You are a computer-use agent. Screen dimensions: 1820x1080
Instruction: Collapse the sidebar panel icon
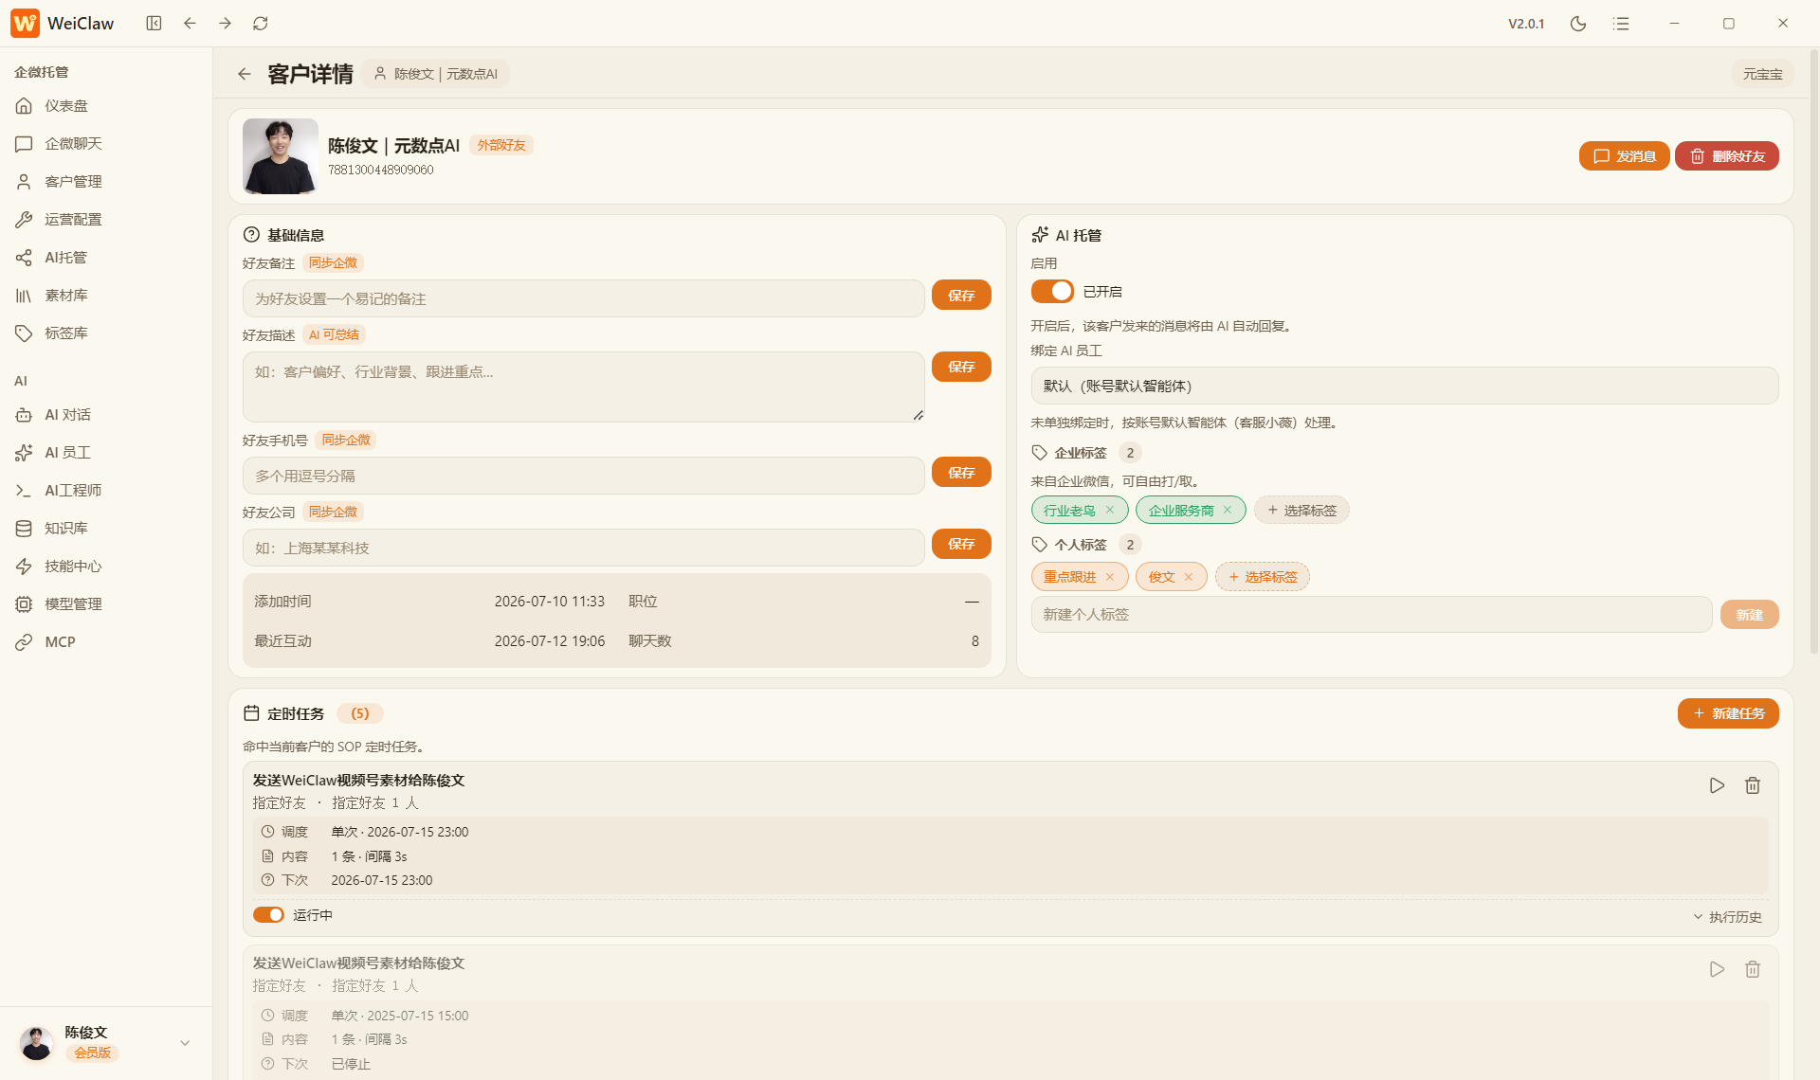click(x=154, y=24)
